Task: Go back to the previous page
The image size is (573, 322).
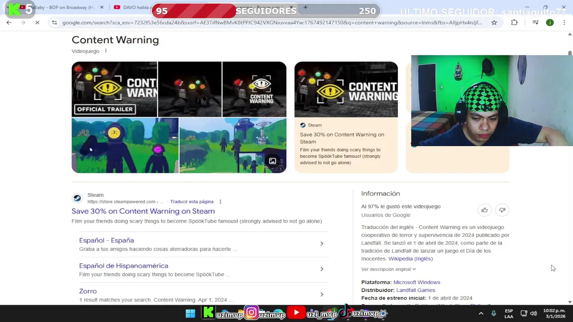Action: click(9, 22)
